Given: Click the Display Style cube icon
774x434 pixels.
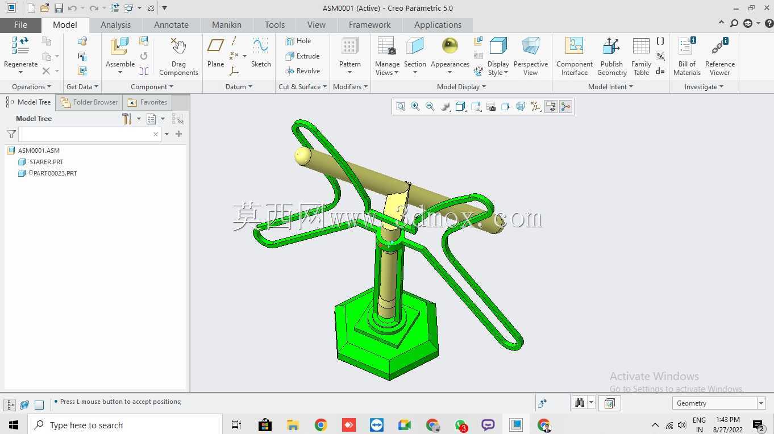Looking at the screenshot, I should (x=498, y=47).
